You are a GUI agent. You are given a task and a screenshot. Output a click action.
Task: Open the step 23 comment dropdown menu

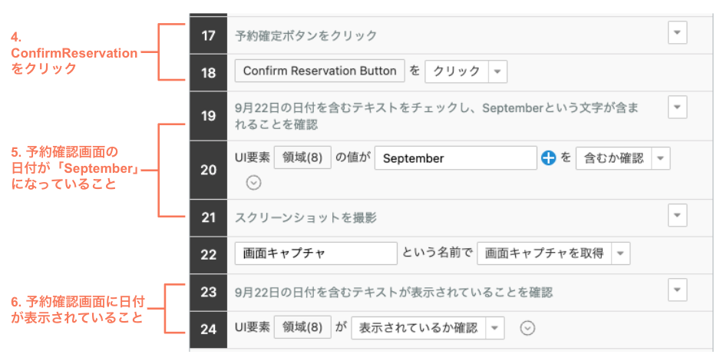pyautogui.click(x=677, y=290)
